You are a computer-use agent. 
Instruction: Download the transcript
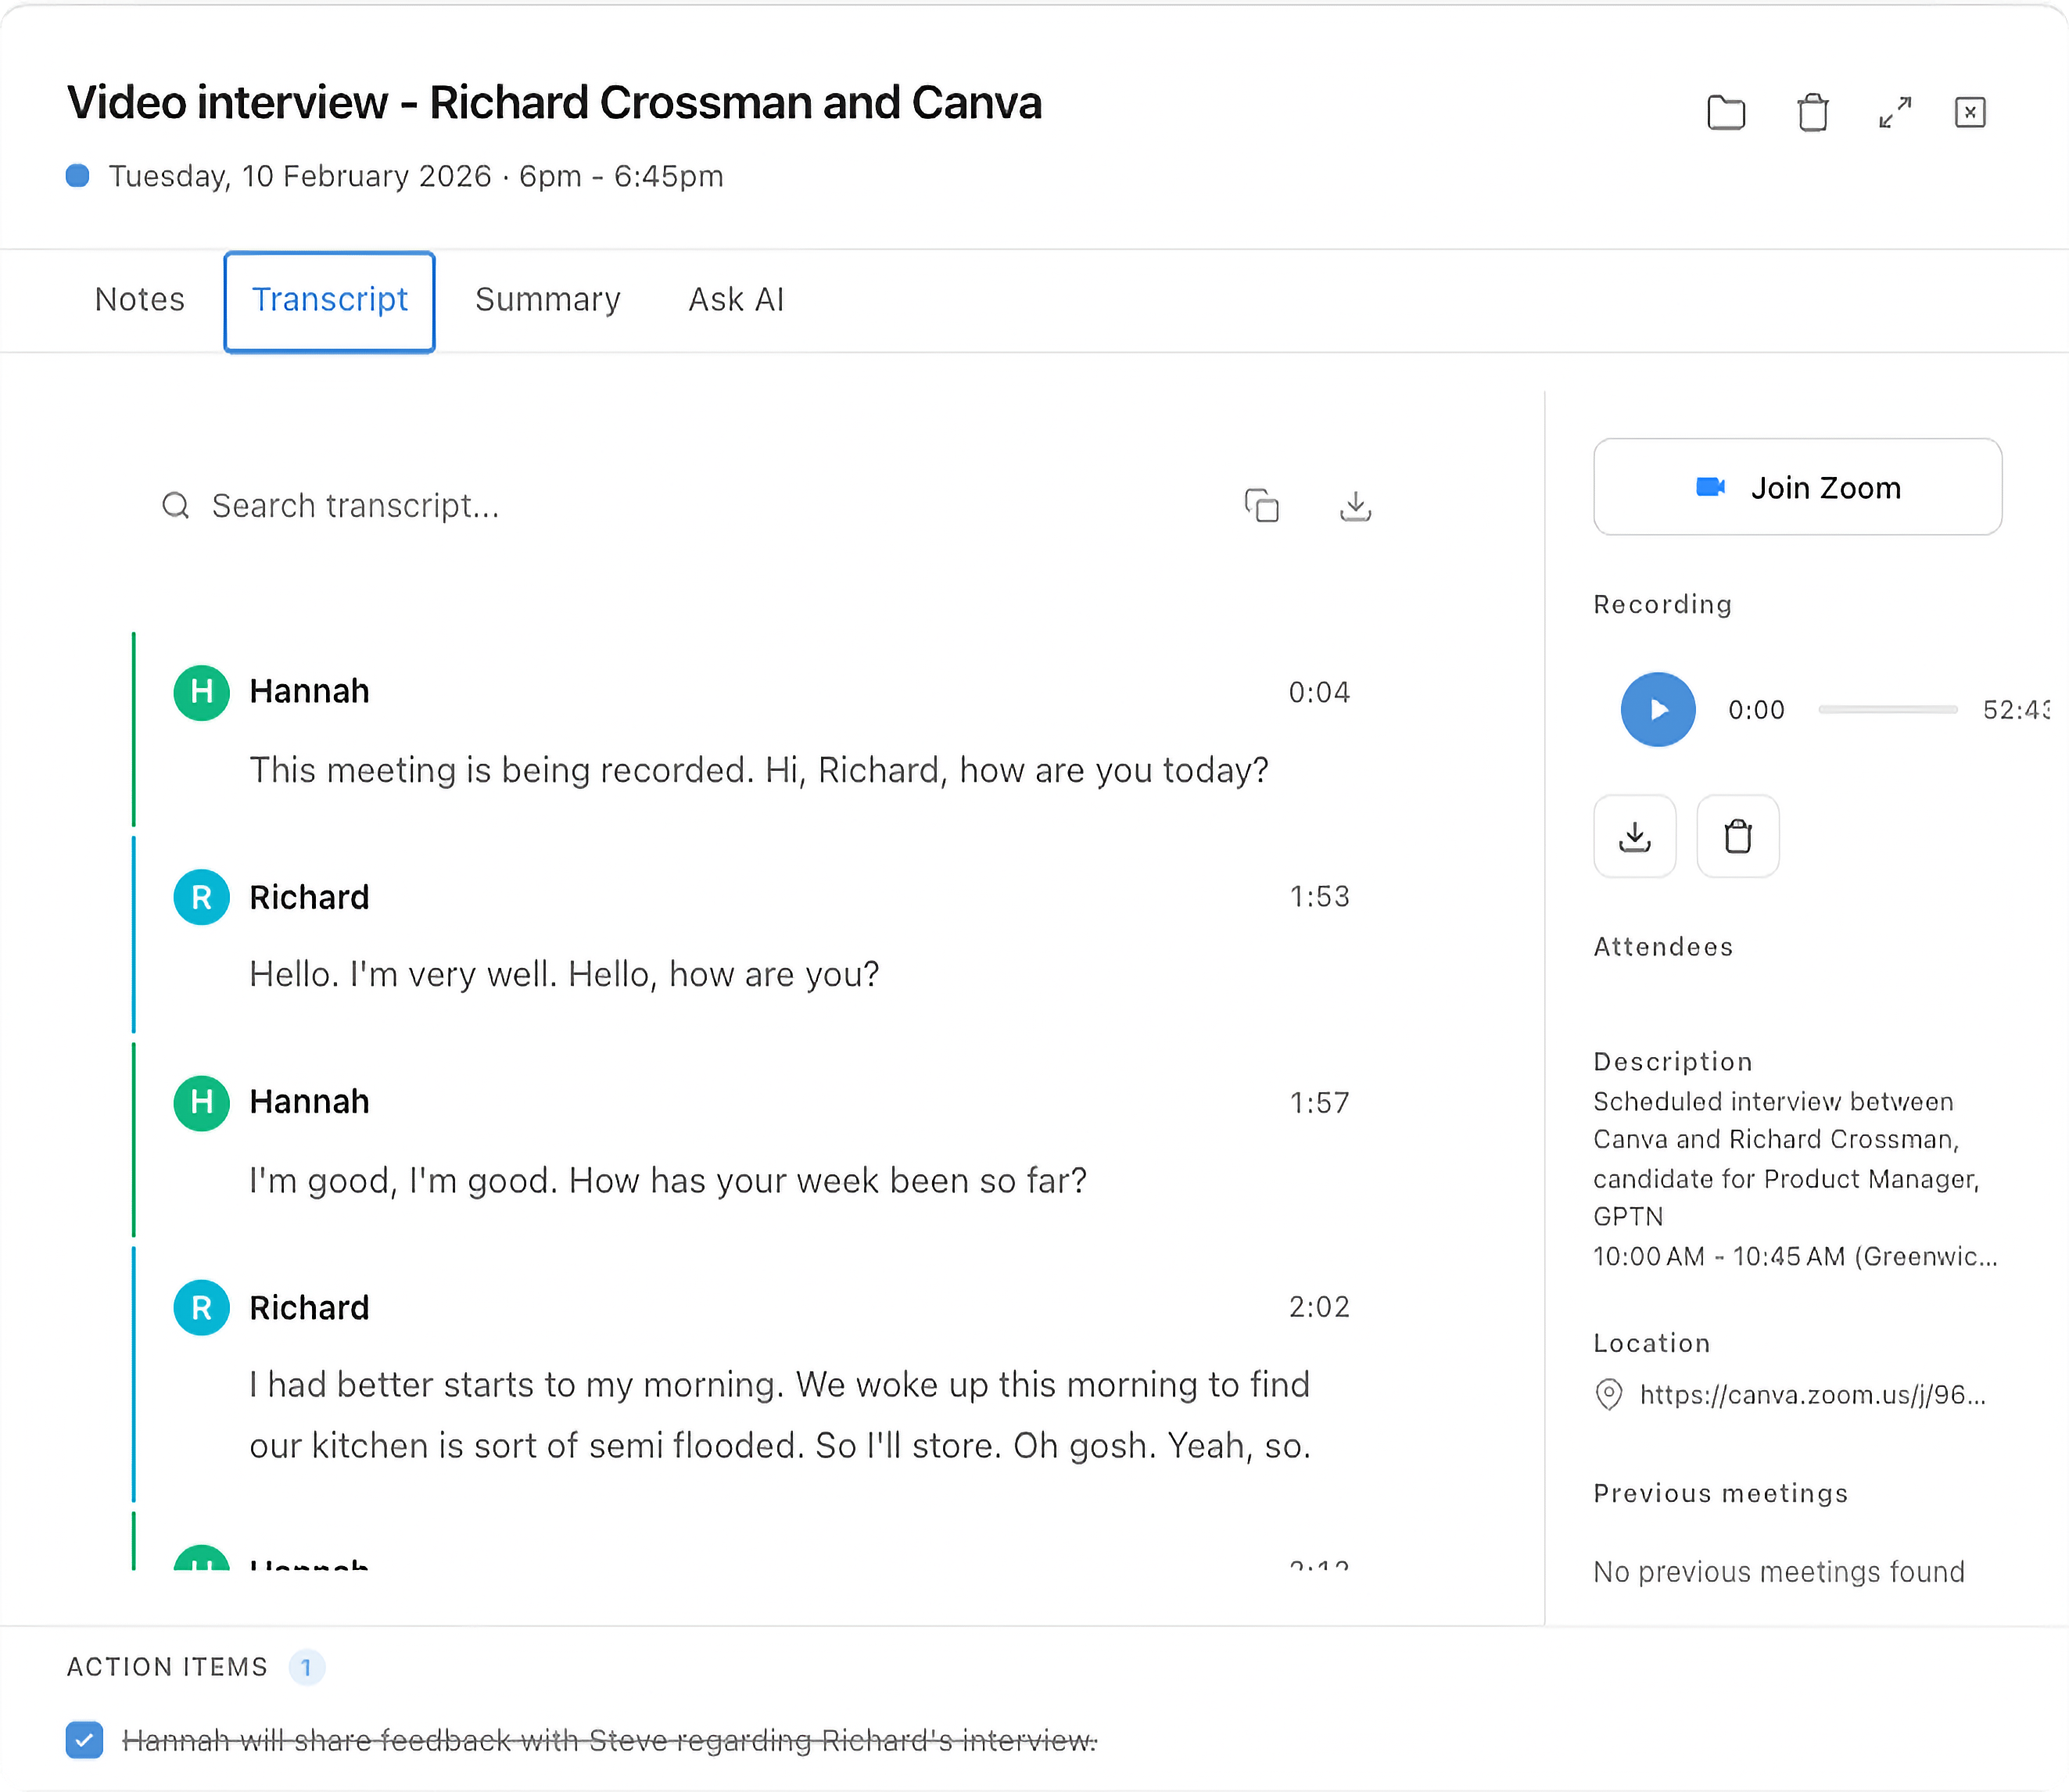pyautogui.click(x=1355, y=506)
